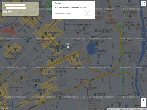Viewport: 147px width, 110px height.
Task: Click the Fifth Market pin
Action: tap(1, 47)
